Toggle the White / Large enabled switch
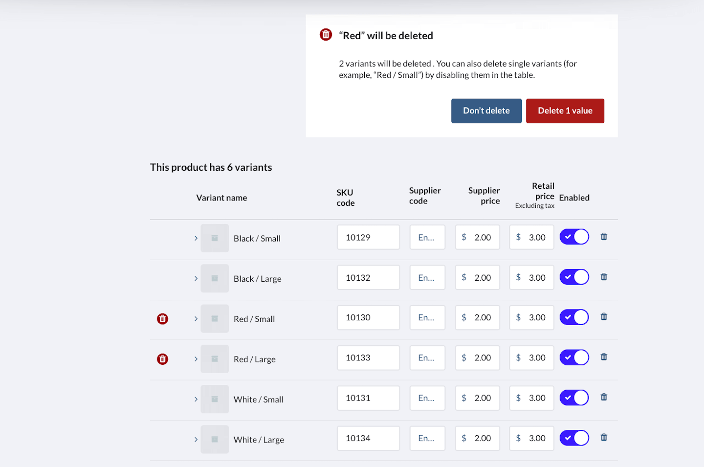Image resolution: width=704 pixels, height=467 pixels. [x=574, y=438]
